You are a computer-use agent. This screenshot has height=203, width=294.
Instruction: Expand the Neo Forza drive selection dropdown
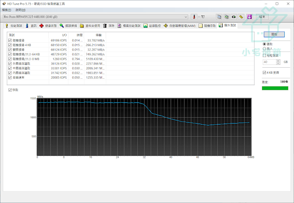coord(186,17)
